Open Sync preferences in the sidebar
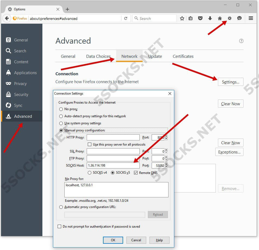The image size is (259, 250). coord(22,105)
